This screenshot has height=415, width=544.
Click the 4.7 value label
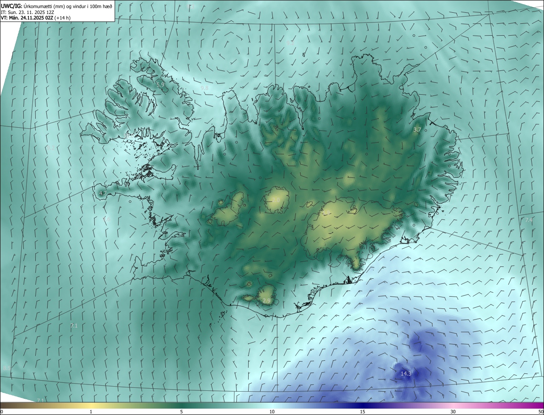[x=102, y=193]
